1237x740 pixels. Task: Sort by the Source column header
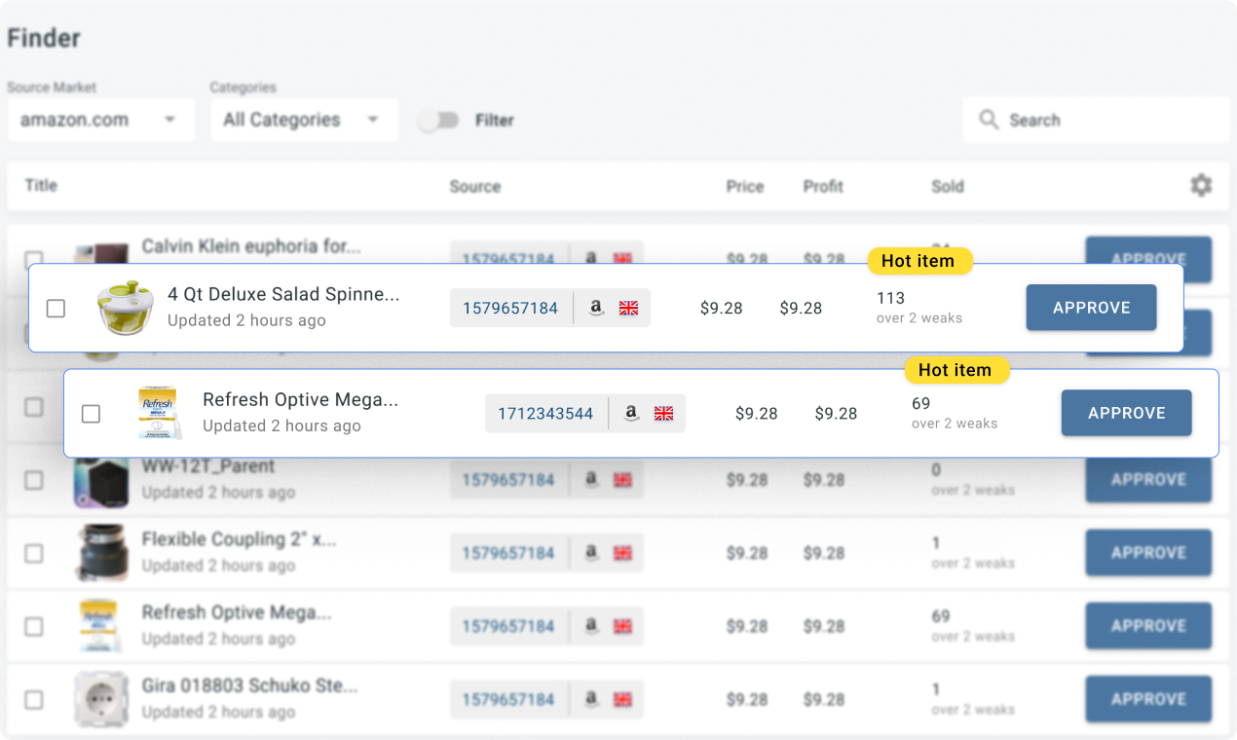(x=475, y=186)
